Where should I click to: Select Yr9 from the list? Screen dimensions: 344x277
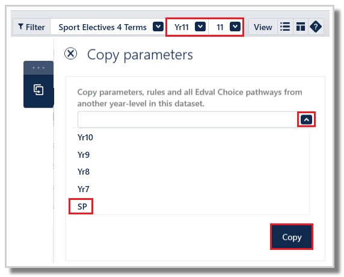pyautogui.click(x=84, y=155)
